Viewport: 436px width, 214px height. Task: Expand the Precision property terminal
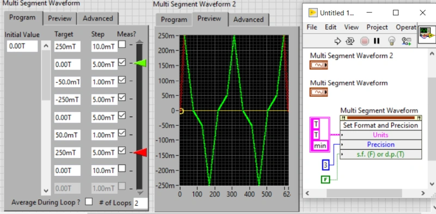click(x=380, y=144)
